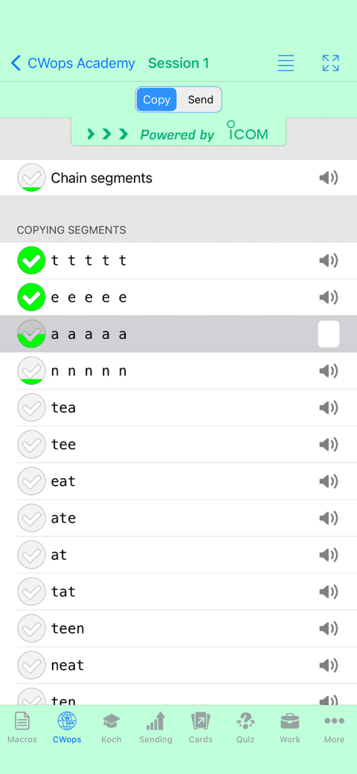Toggle the checkmark for 'e e e e e'
357x774 pixels.
tap(31, 297)
